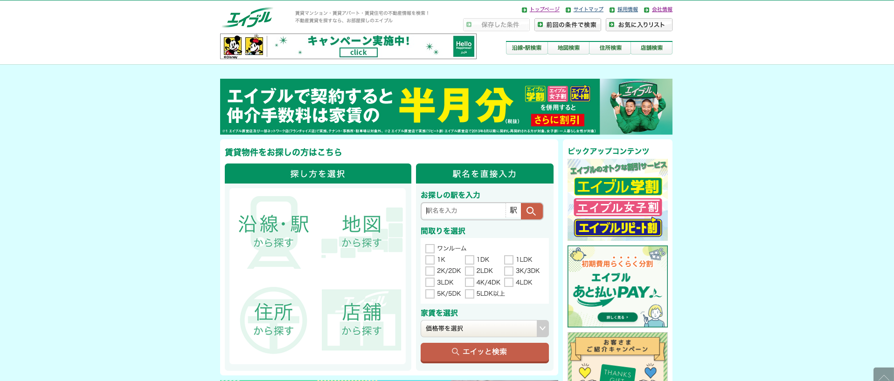Click the 保存した条件 button
The image size is (894, 381).
pyautogui.click(x=496, y=25)
